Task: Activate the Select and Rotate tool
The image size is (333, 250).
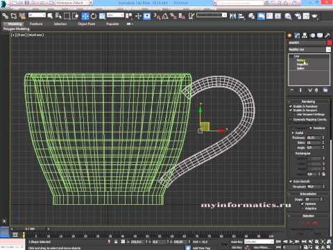Action: (94, 16)
